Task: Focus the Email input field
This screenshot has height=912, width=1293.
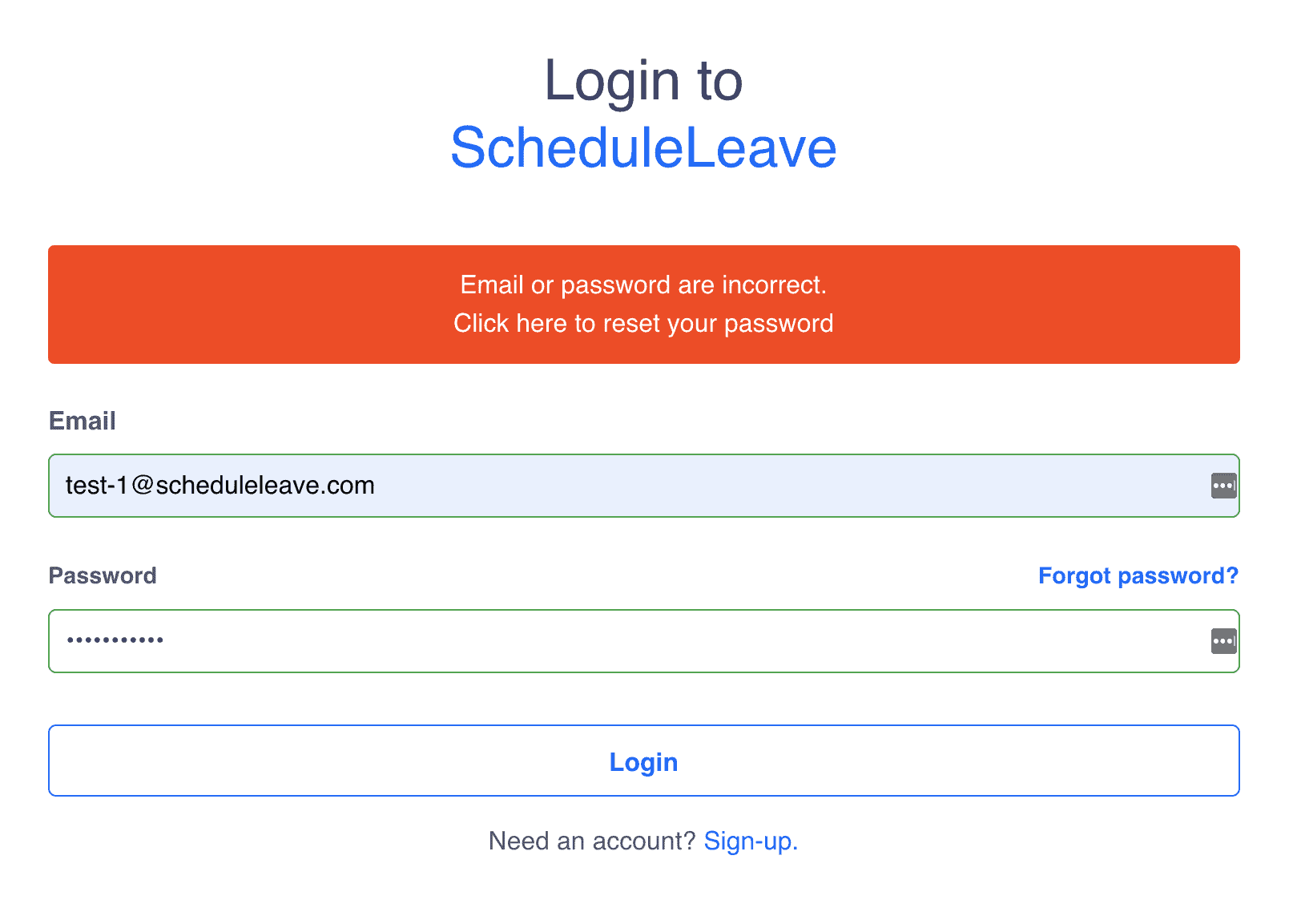Action: (721, 486)
